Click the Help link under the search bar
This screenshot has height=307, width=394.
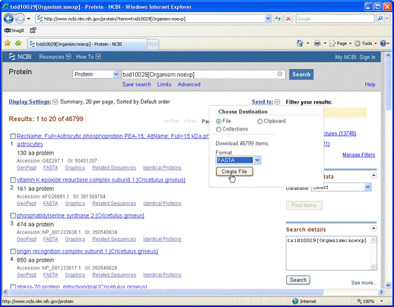click(x=370, y=85)
